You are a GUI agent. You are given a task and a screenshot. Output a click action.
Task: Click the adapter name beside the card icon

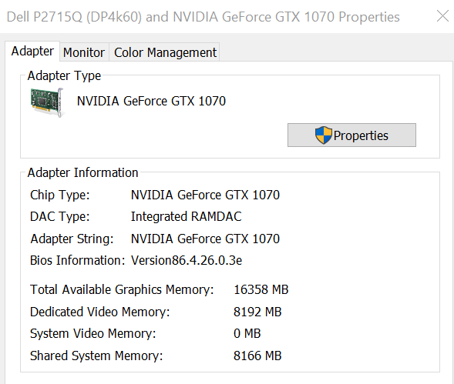point(151,102)
